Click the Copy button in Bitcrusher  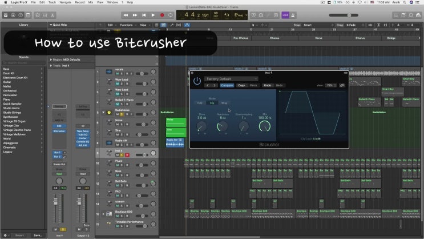[x=241, y=85]
